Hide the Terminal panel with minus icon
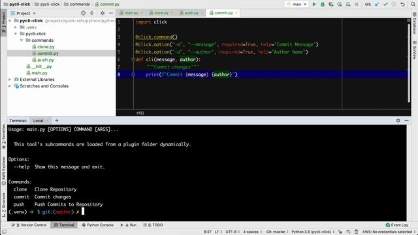418x235 pixels. pos(406,120)
